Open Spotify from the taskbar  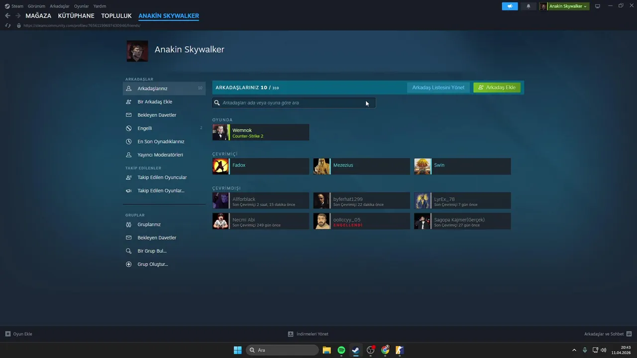pyautogui.click(x=341, y=350)
